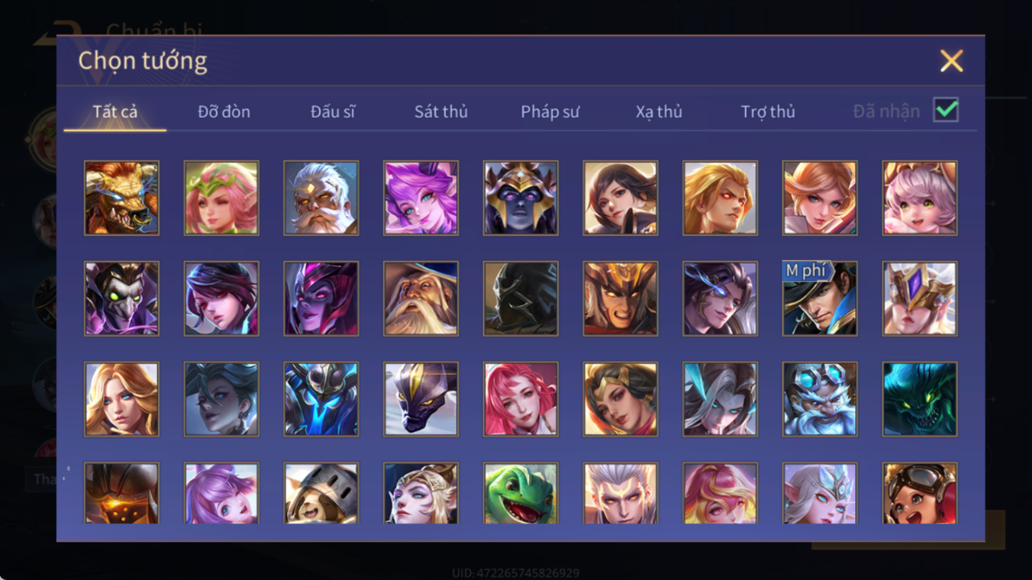Pick the white-bearded old man hero
Viewport: 1032px width, 580px height.
[x=321, y=198]
